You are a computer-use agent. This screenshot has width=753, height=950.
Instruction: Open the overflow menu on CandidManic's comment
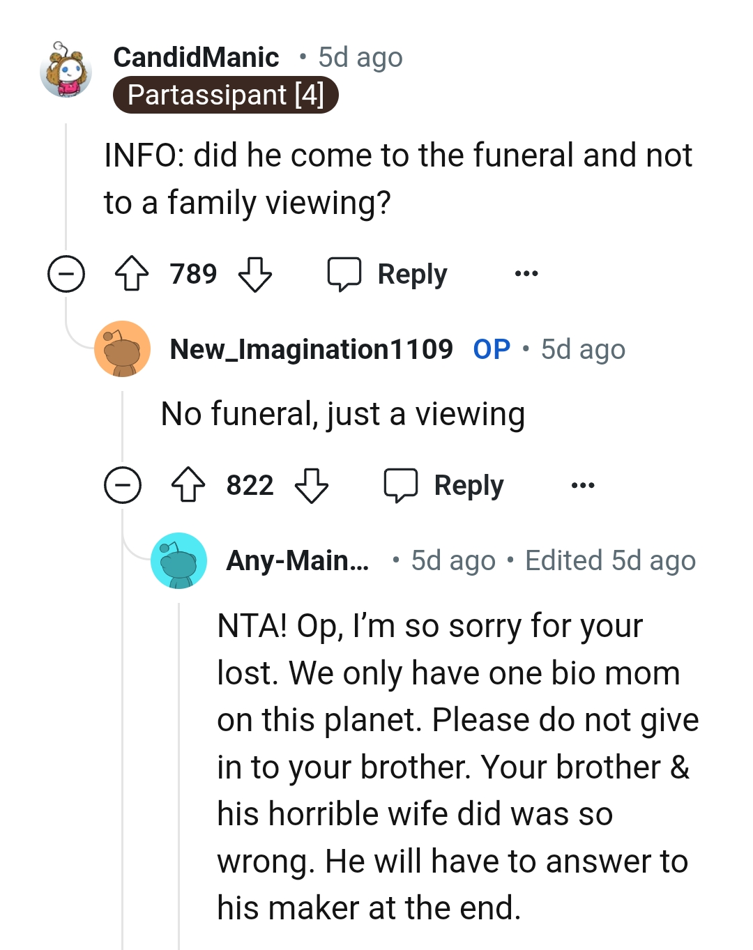click(527, 273)
